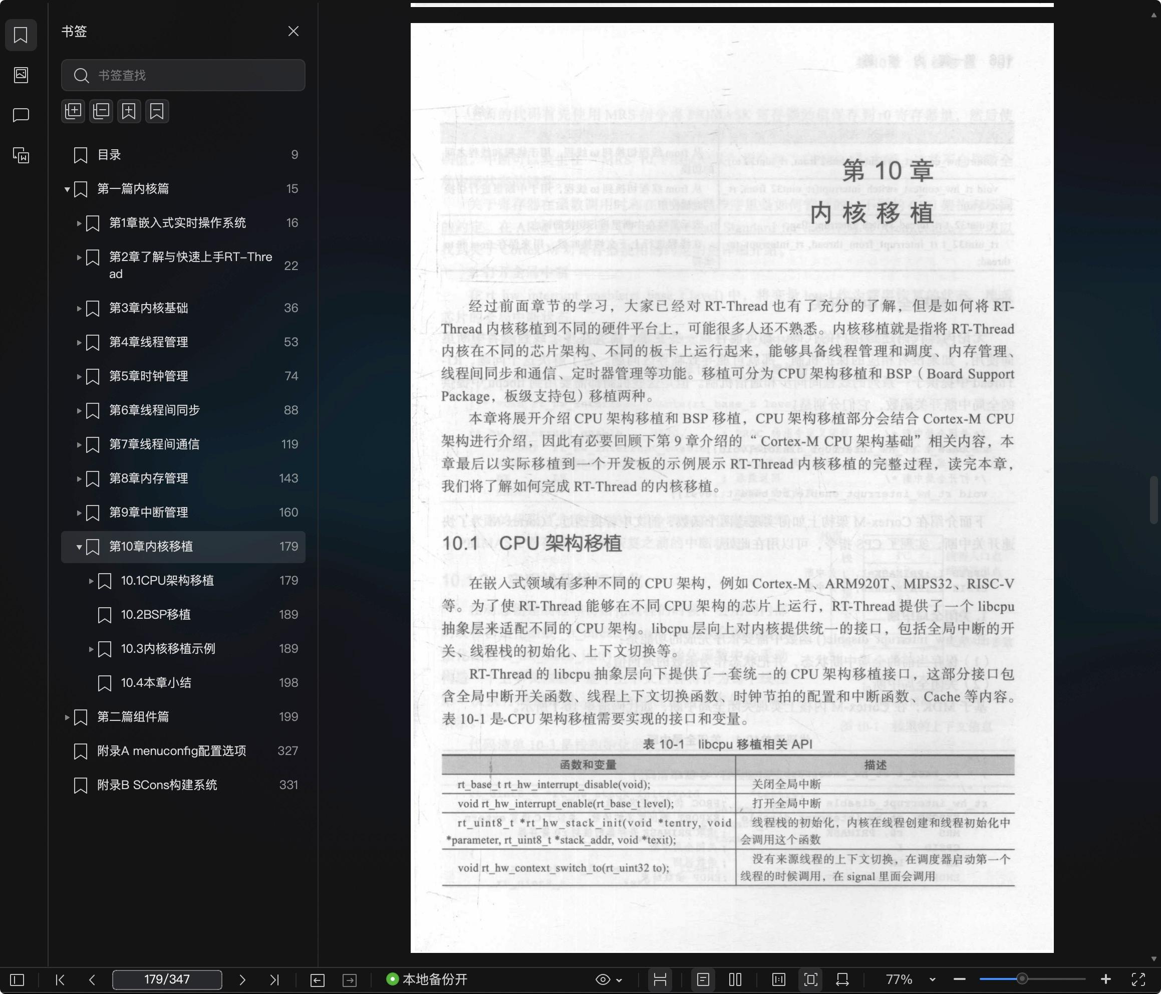Click the vertical scrollbar thumb
Screen dimensions: 1161x994
[x=1153, y=499]
